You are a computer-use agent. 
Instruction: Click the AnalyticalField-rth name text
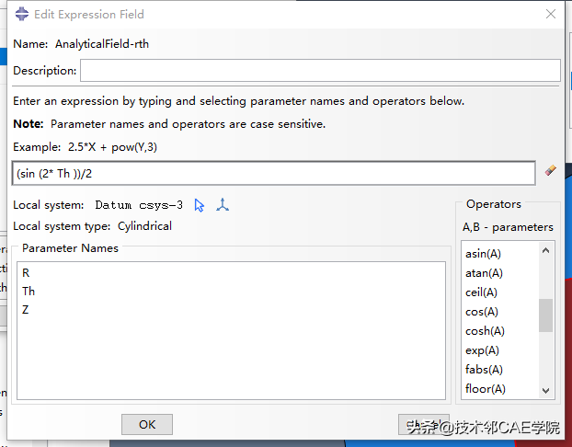pos(102,44)
